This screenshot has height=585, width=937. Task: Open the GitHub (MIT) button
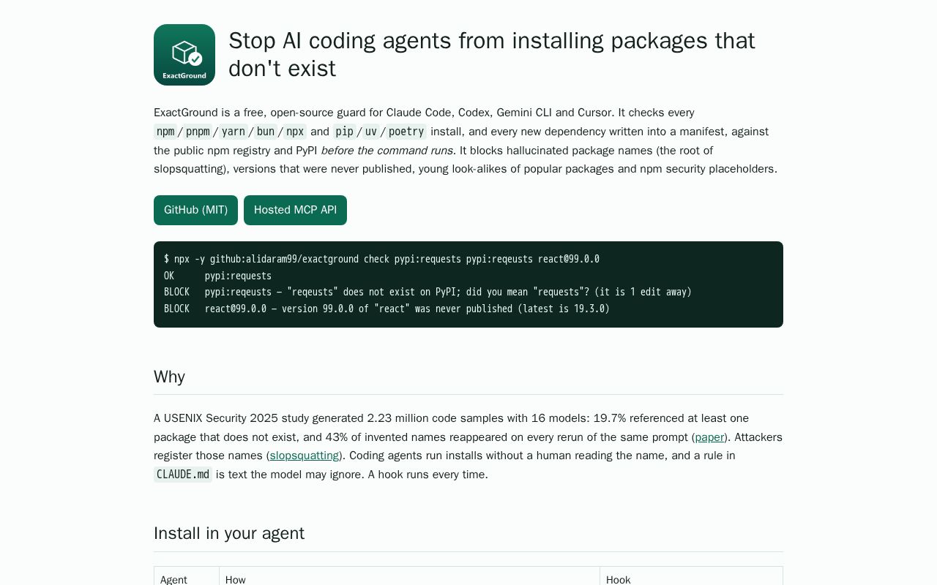point(195,210)
